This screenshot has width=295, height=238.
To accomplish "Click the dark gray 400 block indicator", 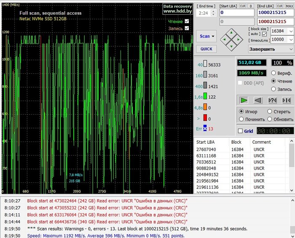I will pos(205,85).
